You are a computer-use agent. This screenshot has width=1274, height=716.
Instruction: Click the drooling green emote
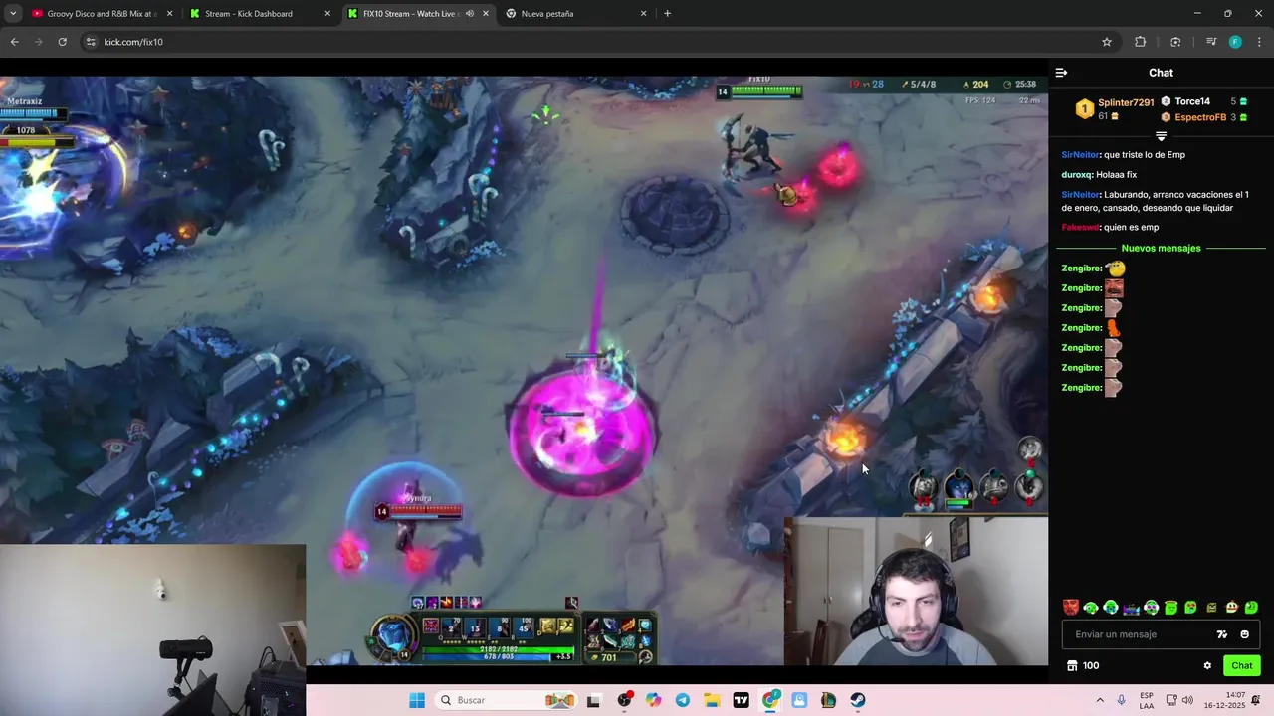pos(1190,608)
